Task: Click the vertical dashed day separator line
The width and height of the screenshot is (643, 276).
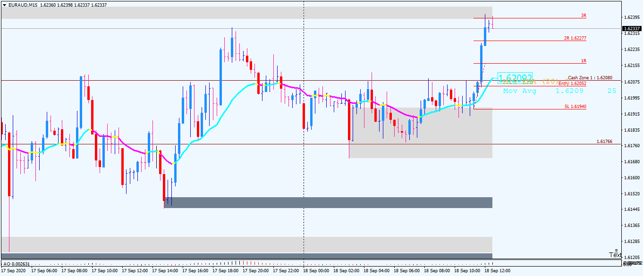Action: [303, 130]
